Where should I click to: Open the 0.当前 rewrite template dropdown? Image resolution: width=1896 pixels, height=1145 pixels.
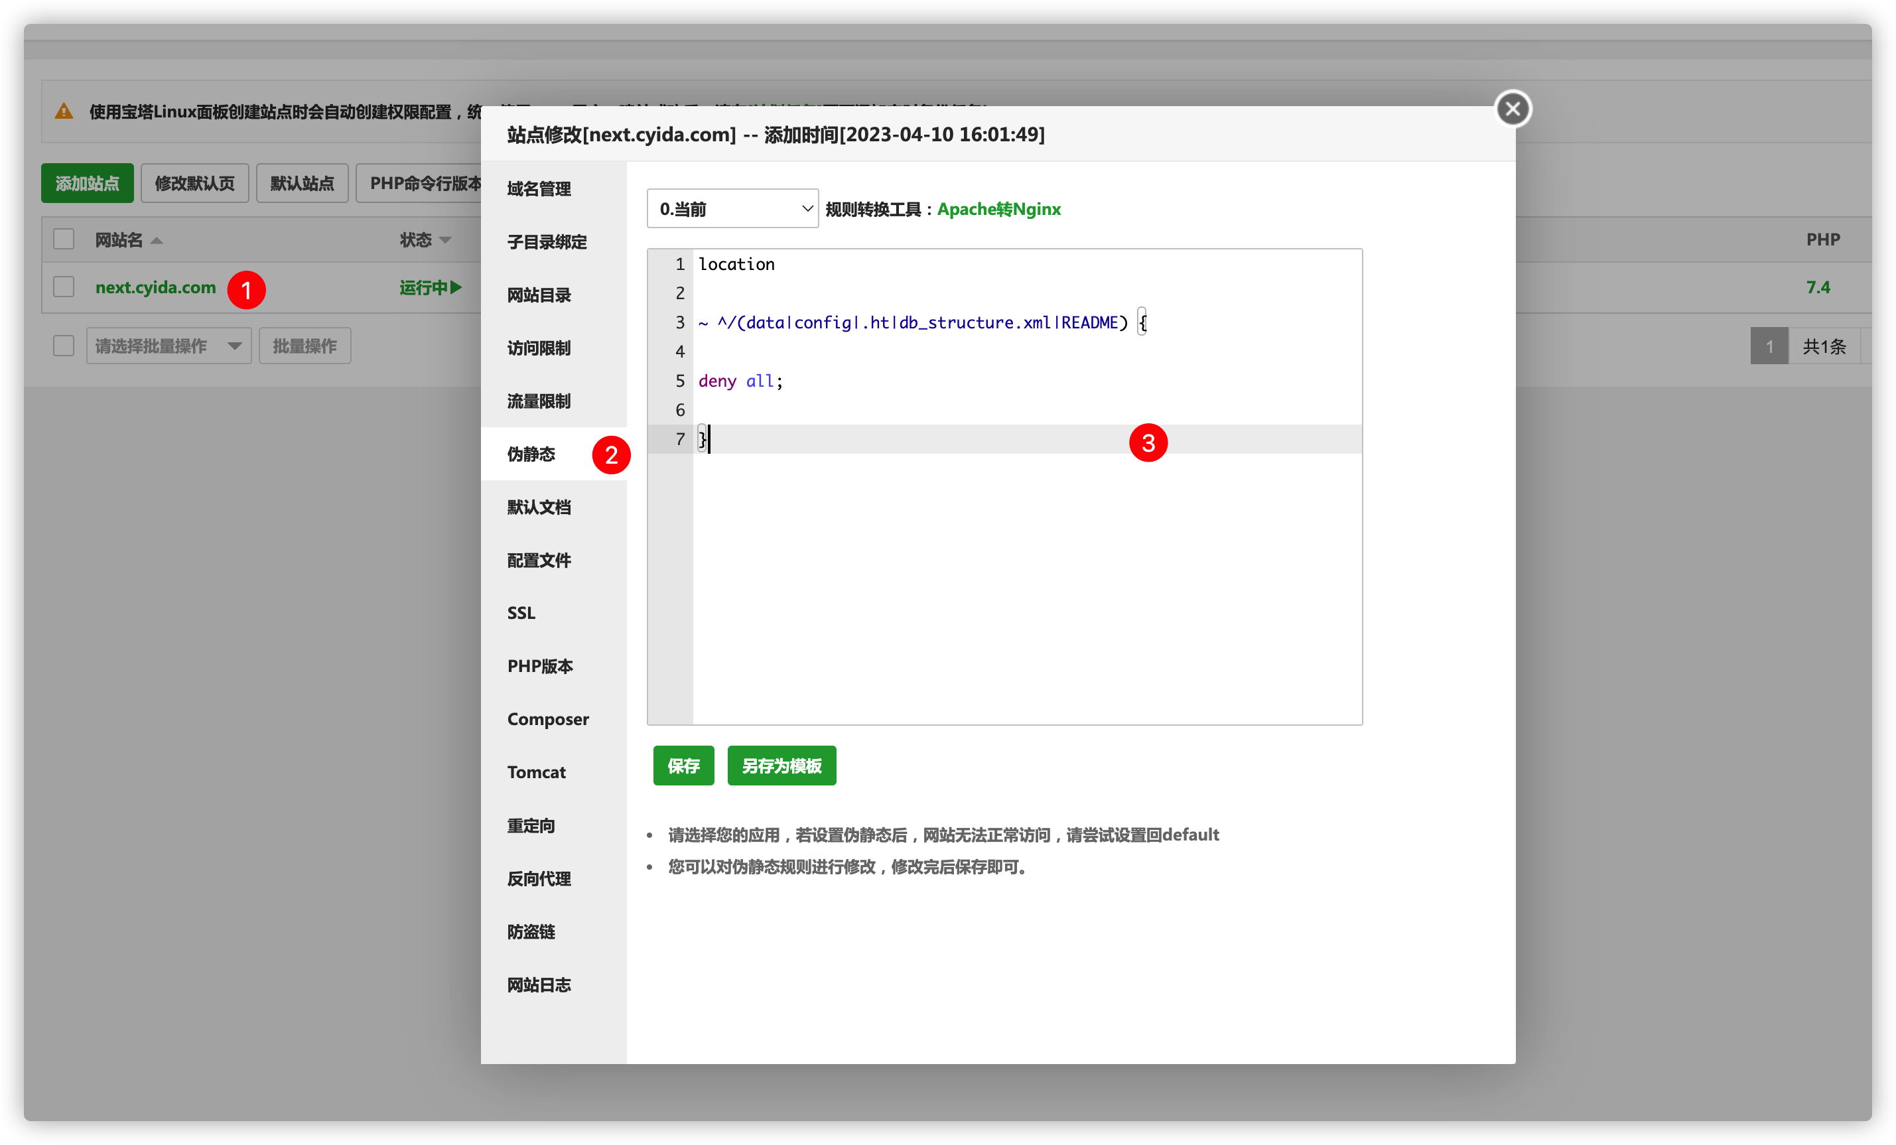pyautogui.click(x=732, y=208)
